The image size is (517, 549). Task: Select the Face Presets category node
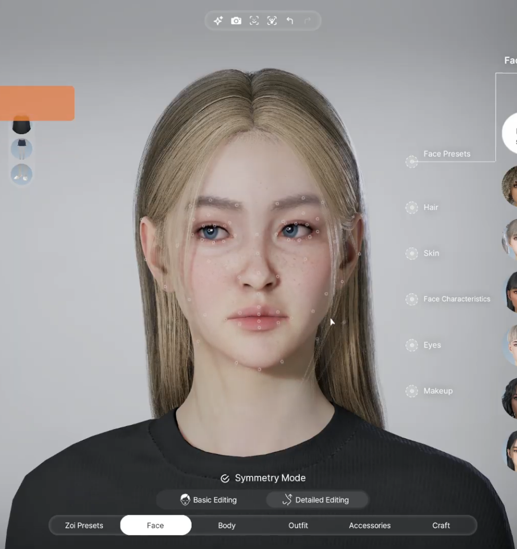pos(411,161)
